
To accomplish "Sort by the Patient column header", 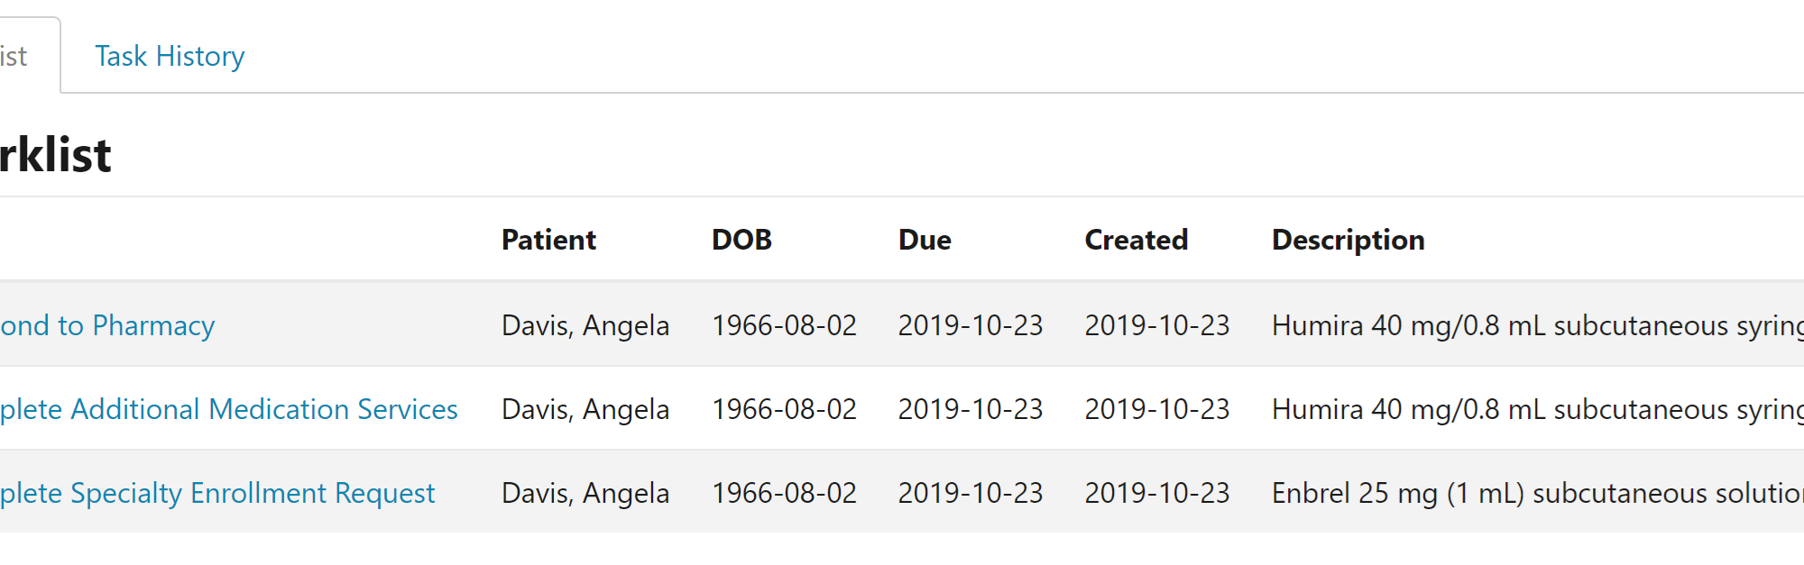I will pos(548,240).
